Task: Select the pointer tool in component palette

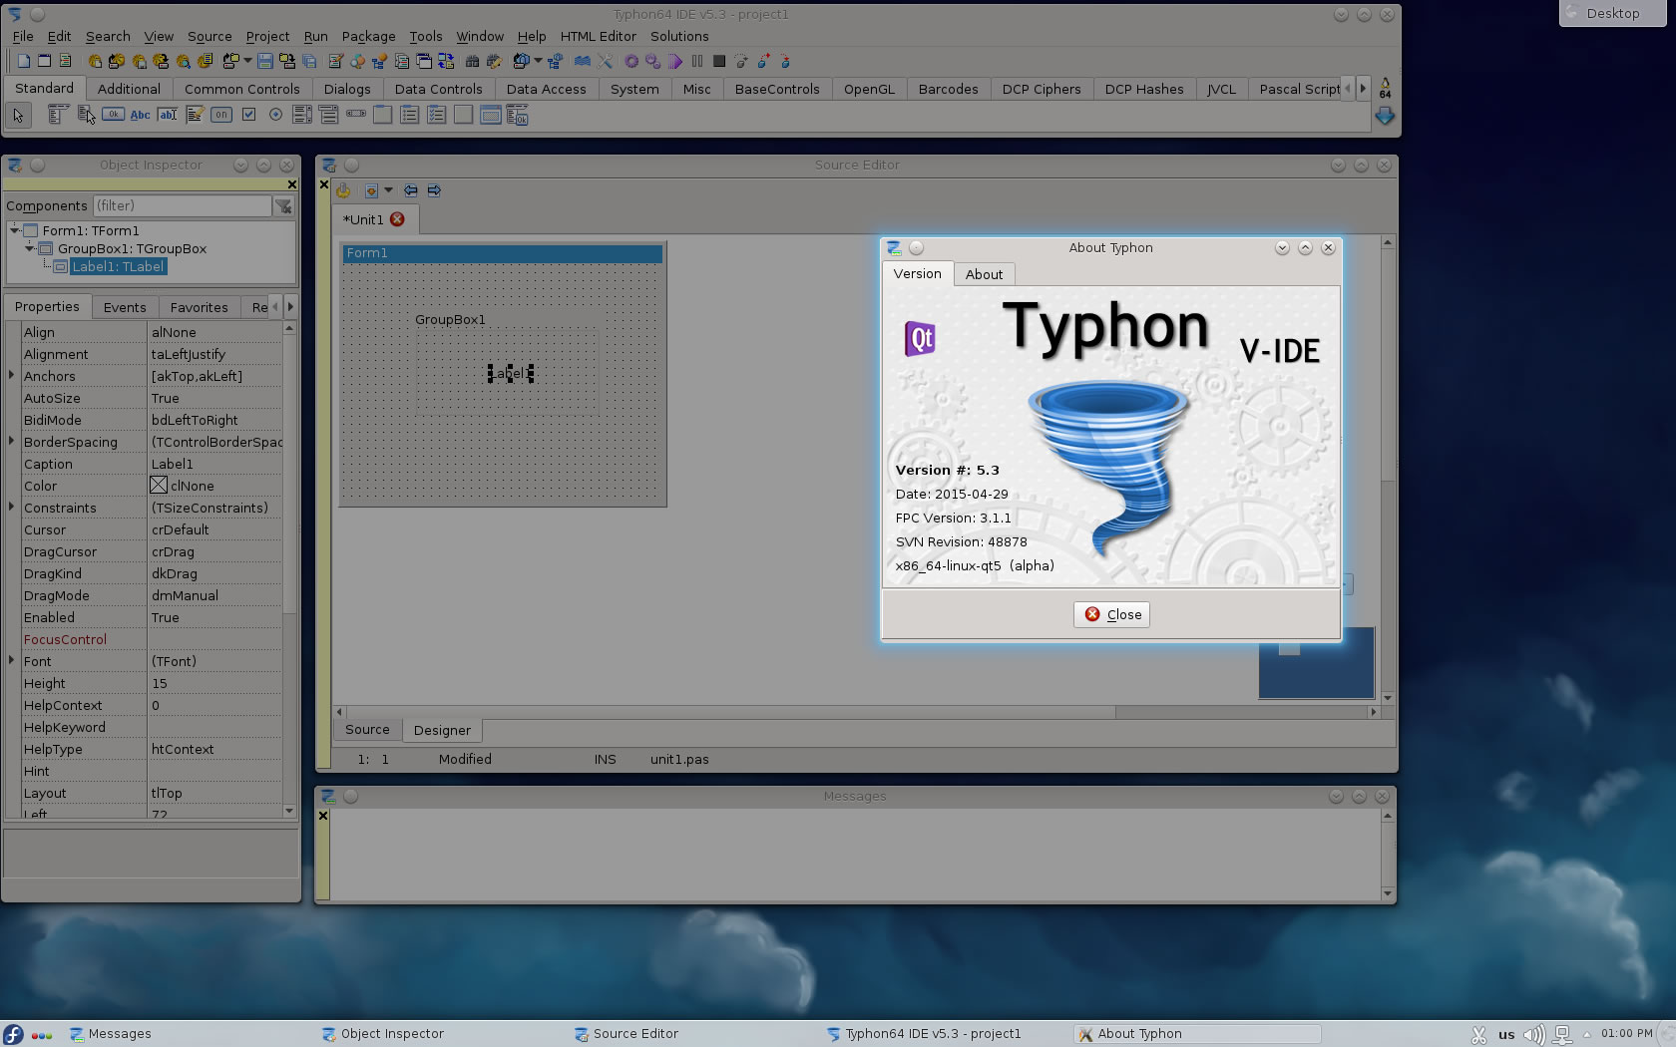Action: point(18,116)
